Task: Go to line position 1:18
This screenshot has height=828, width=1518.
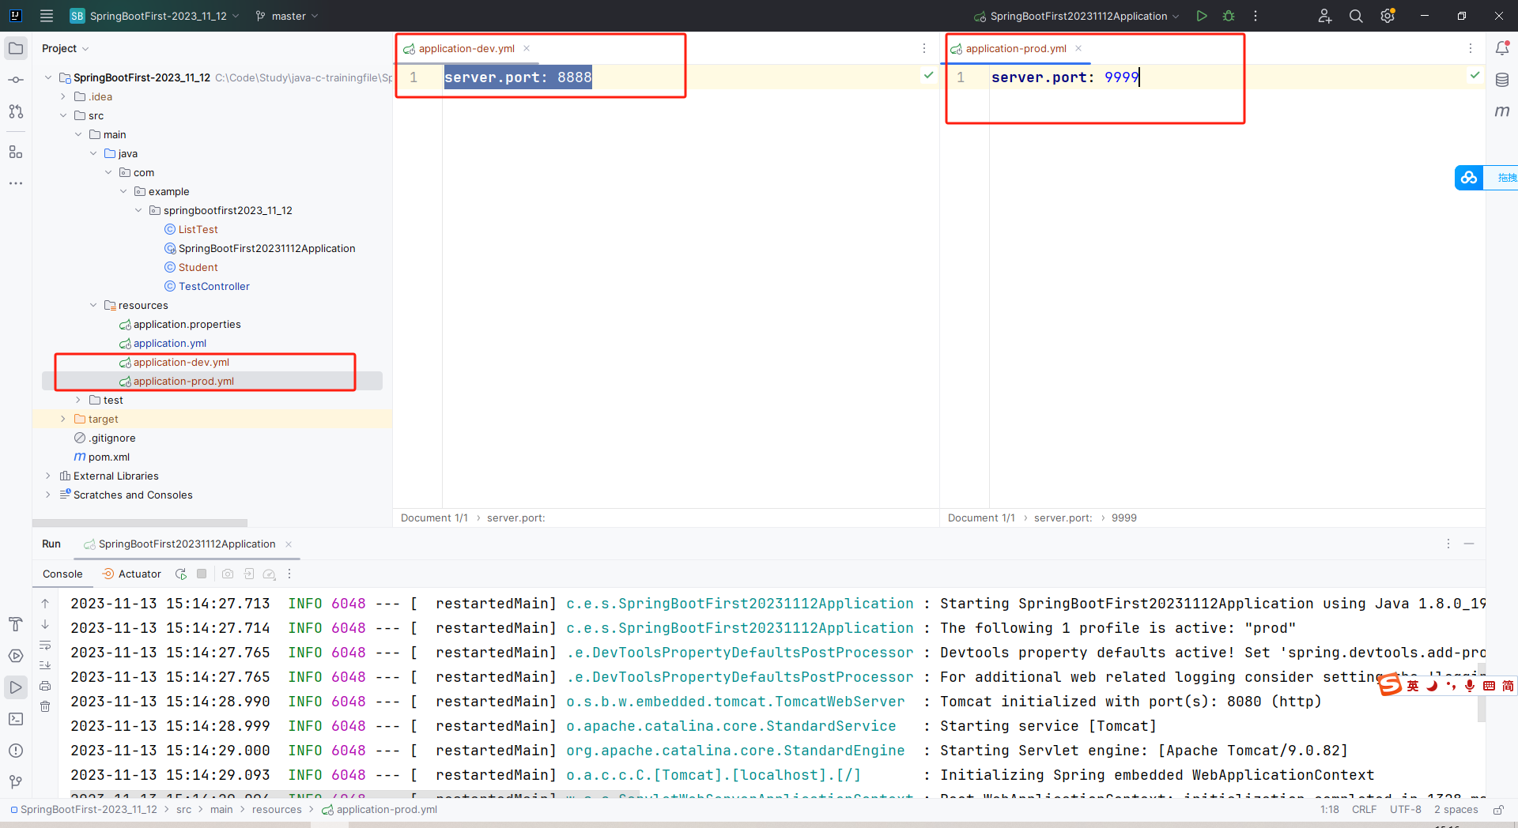Action: [x=1329, y=810]
